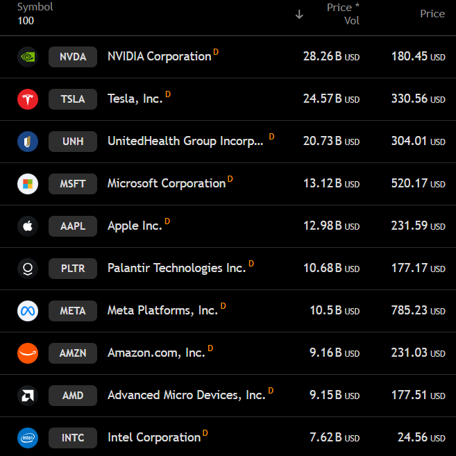Select Amazon's 9.16 B USD value
Viewport: 456px width, 456px height.
tap(335, 353)
